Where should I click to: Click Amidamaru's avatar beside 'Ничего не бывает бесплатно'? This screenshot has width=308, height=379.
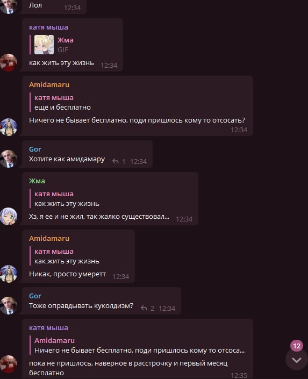point(9,127)
